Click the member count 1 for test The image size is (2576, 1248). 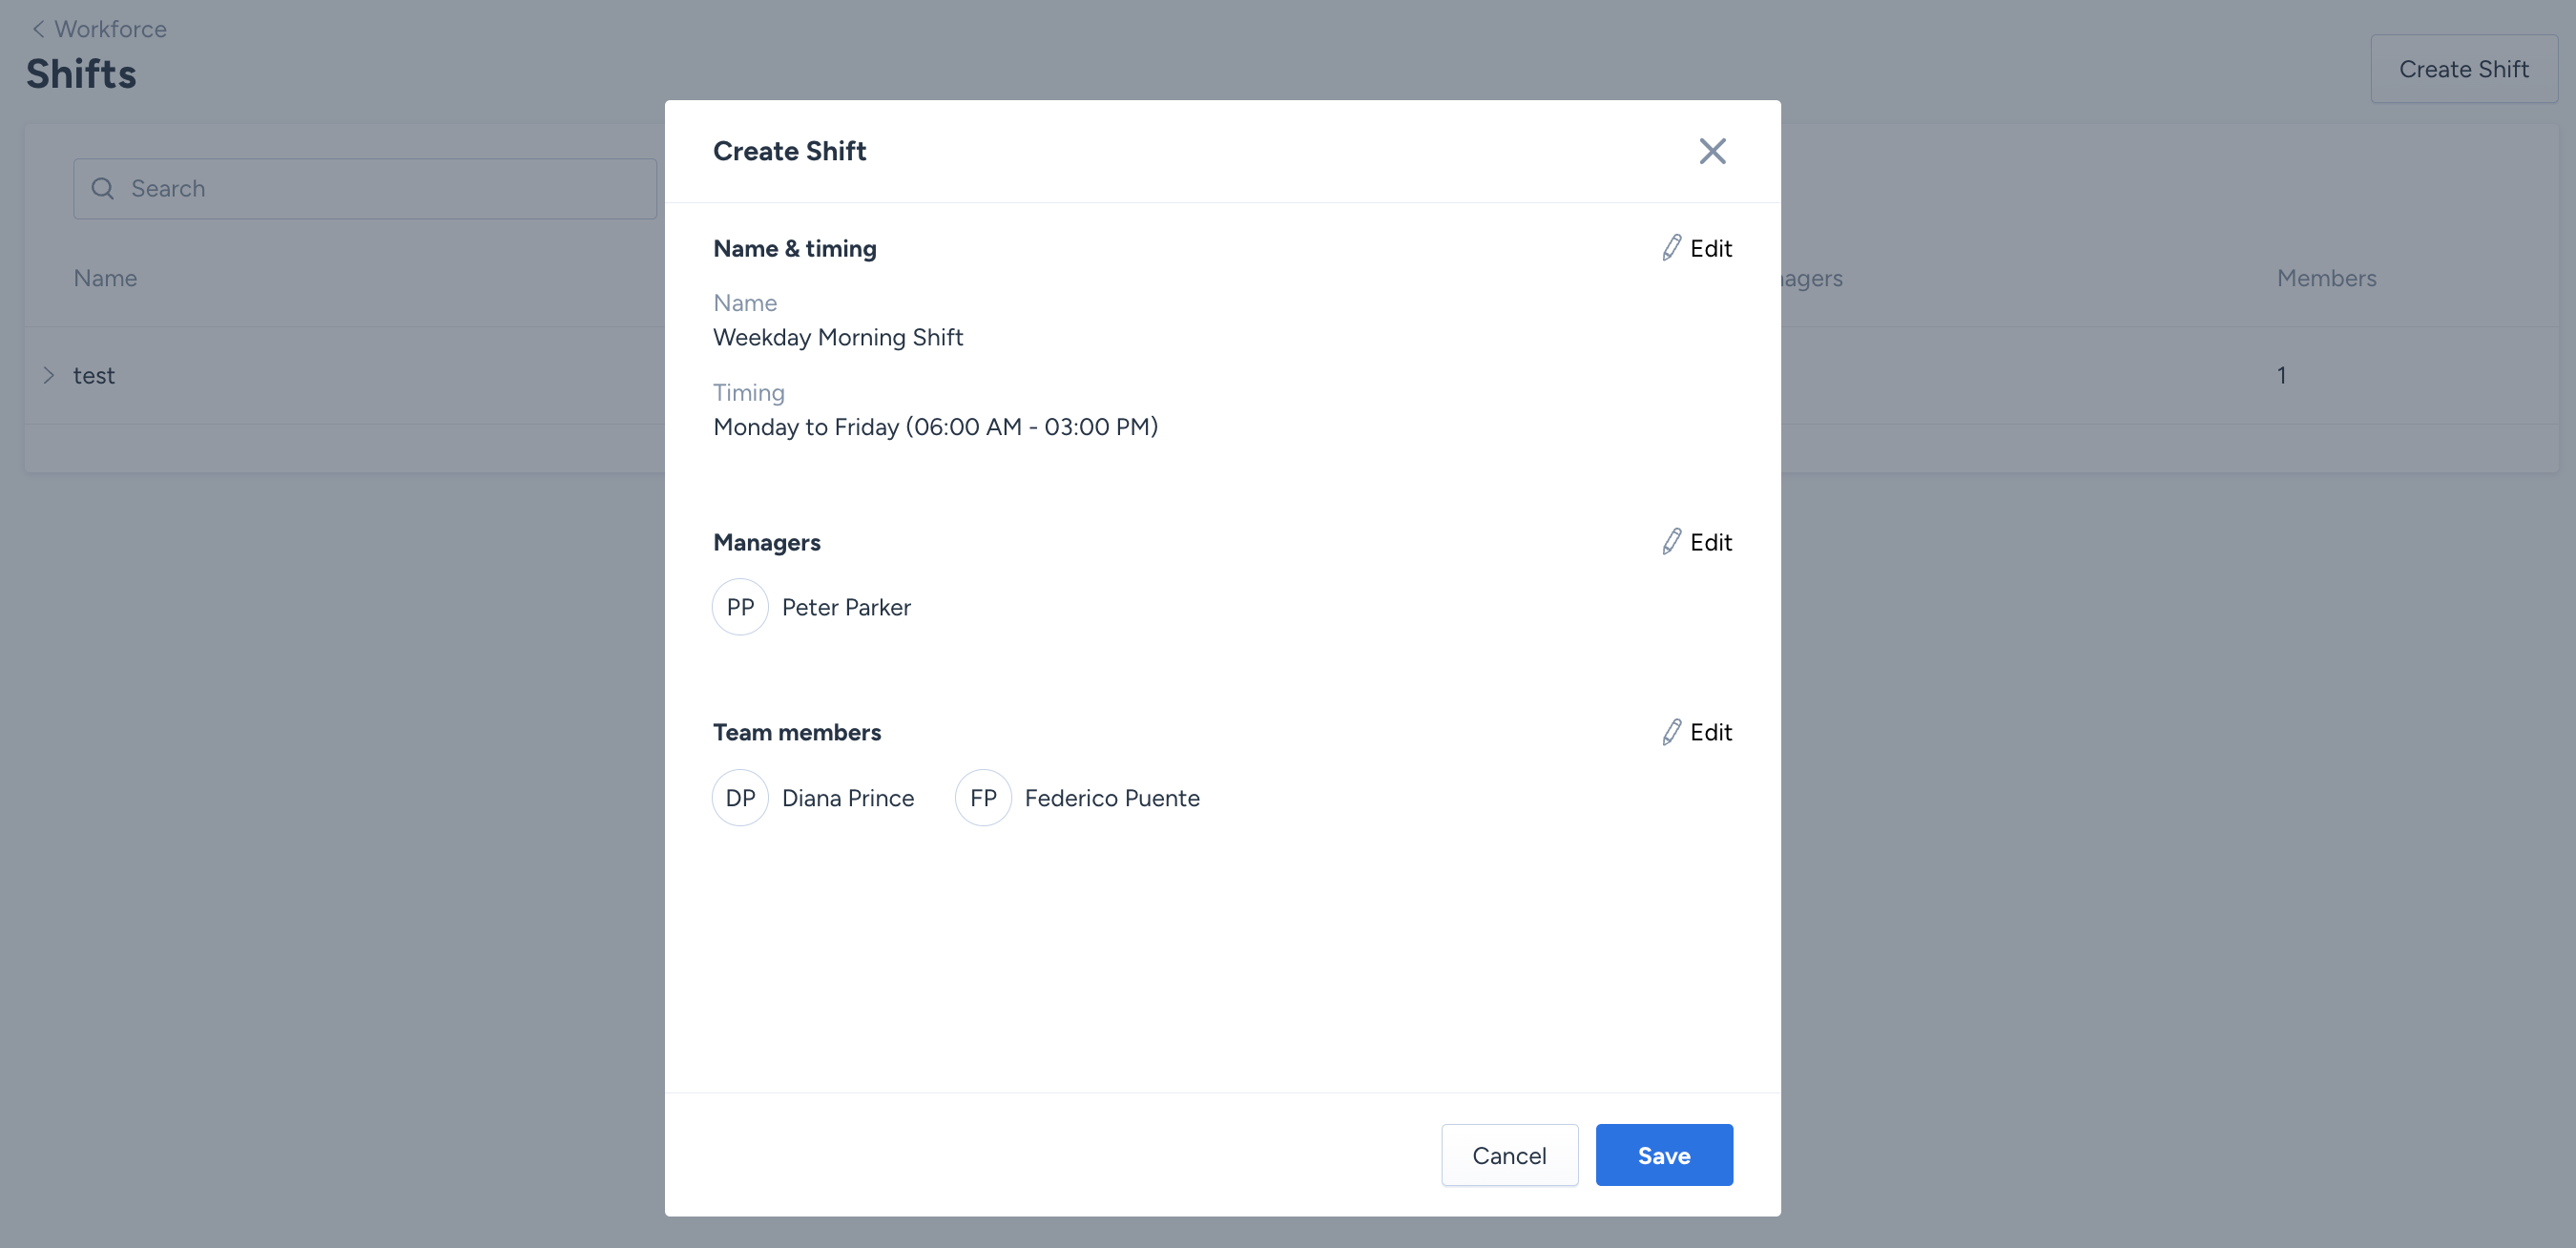click(2282, 375)
